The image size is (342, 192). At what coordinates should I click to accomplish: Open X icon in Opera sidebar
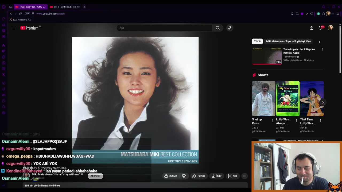(x=4, y=75)
